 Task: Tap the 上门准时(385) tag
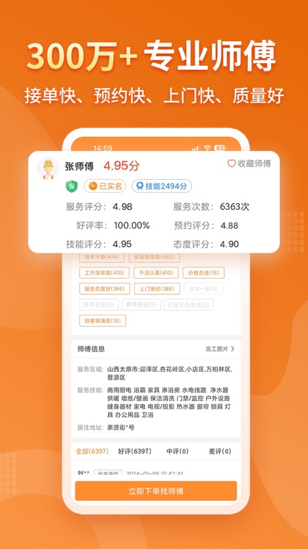pyautogui.click(x=157, y=289)
